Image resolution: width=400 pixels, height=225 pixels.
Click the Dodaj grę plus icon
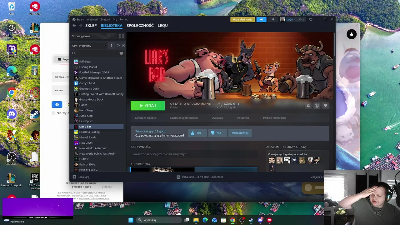[x=74, y=177]
